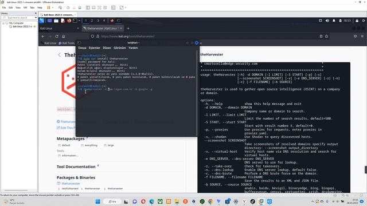
Task: Switch to Kali workspace 4
Action: point(104,21)
